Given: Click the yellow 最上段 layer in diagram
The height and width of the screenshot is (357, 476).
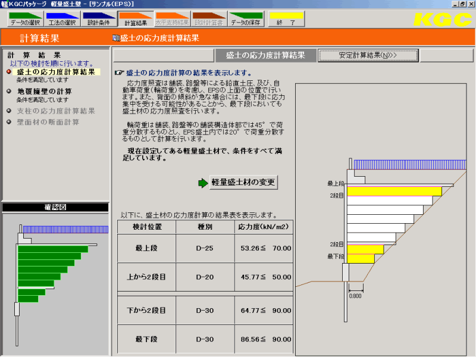Looking at the screenshot, I should coord(394,191).
